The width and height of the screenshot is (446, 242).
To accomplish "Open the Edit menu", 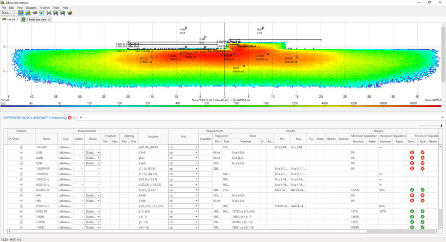I will pyautogui.click(x=11, y=8).
